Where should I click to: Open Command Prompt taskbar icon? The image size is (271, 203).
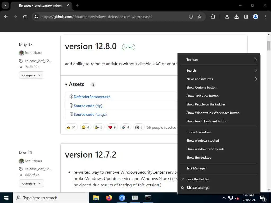(x=148, y=198)
